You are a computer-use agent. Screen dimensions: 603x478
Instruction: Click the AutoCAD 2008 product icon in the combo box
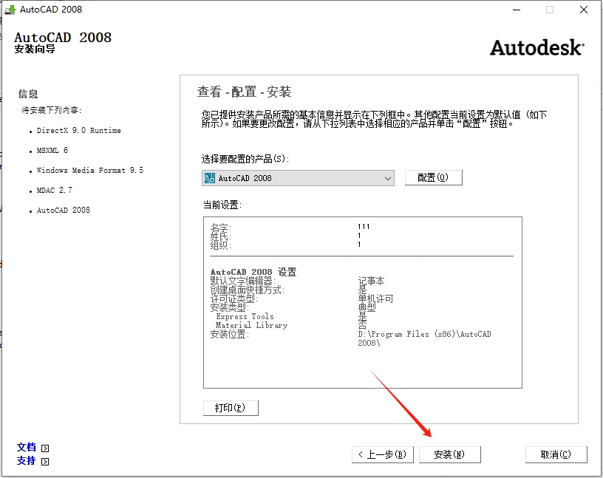tap(209, 177)
